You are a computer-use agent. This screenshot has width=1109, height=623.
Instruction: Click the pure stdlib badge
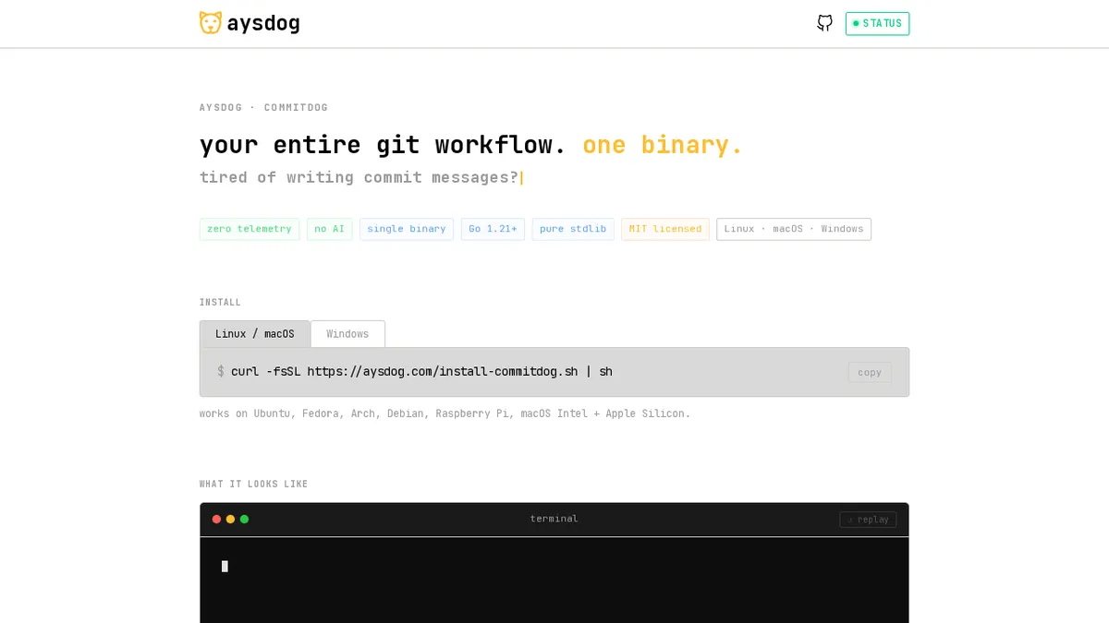tap(573, 229)
